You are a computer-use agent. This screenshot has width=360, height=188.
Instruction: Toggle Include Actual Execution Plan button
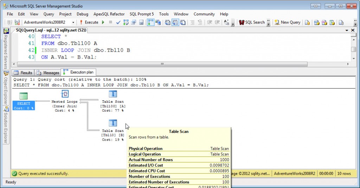[x=150, y=22]
